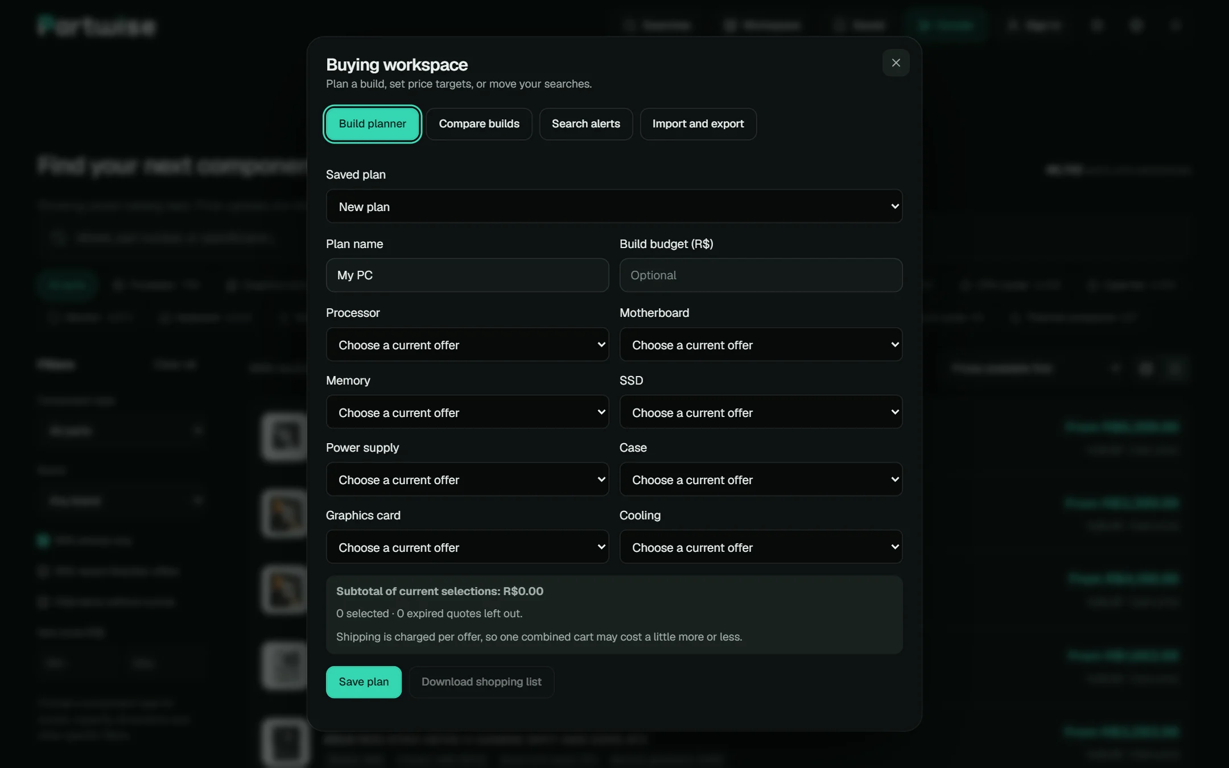Viewport: 1229px width, 768px height.
Task: Close the Buying workspace dialog
Action: click(896, 63)
